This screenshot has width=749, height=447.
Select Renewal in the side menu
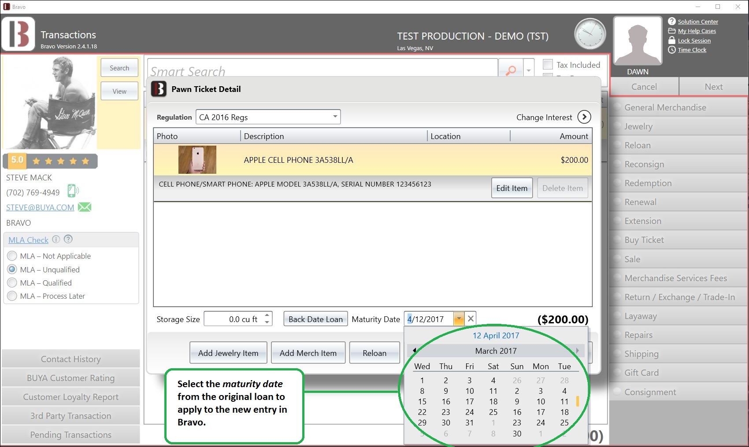pos(679,202)
